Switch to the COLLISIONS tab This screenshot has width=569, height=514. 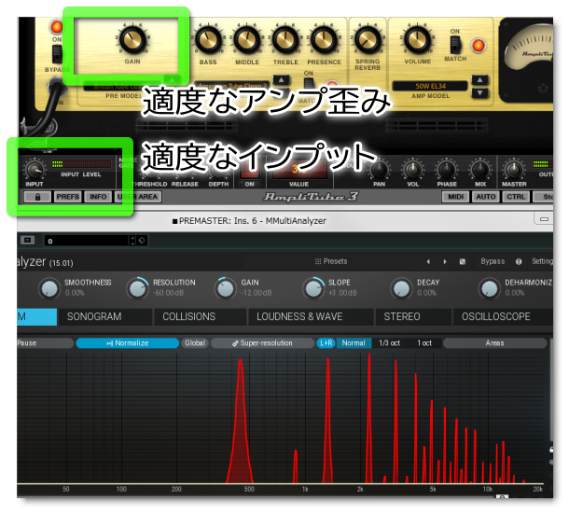point(200,317)
